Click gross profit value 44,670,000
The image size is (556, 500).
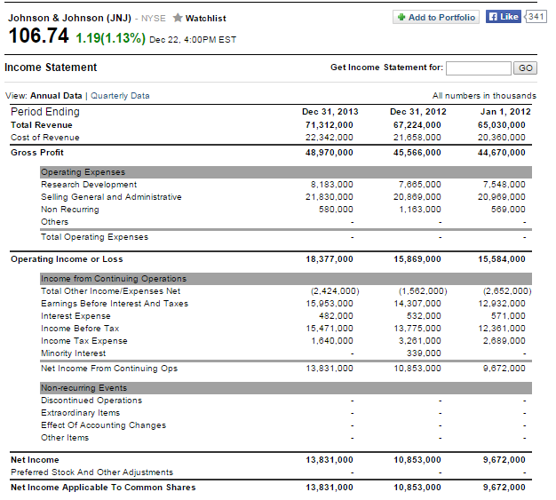502,153
